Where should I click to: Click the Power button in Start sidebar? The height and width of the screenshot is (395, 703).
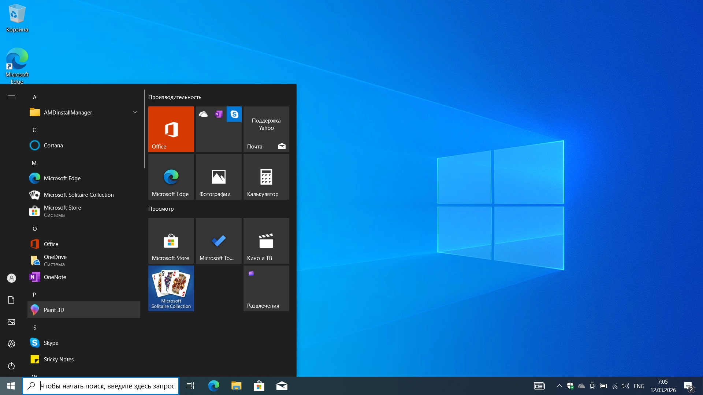(x=11, y=366)
